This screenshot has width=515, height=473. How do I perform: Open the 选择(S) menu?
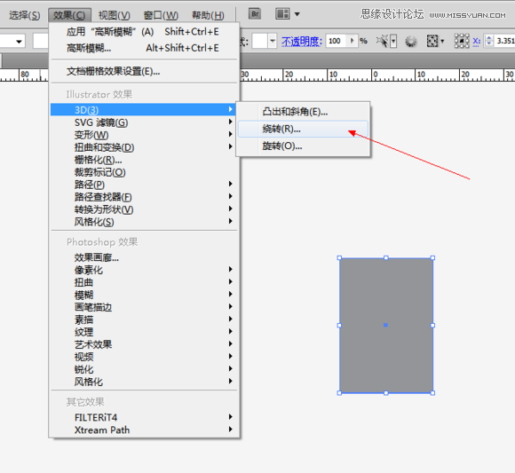tap(24, 15)
